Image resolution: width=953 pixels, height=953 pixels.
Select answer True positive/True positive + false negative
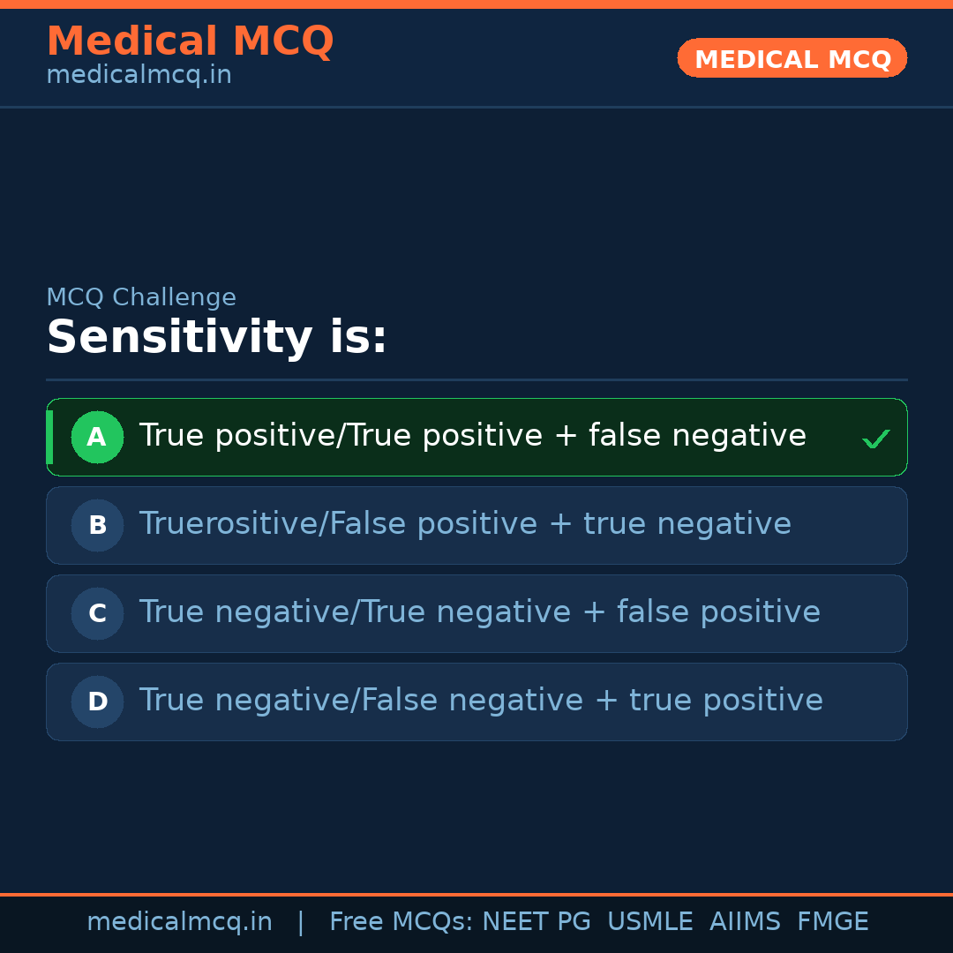coord(472,437)
